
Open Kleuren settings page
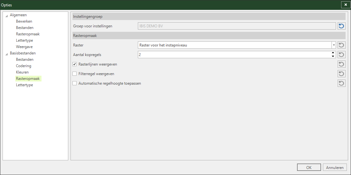22,72
